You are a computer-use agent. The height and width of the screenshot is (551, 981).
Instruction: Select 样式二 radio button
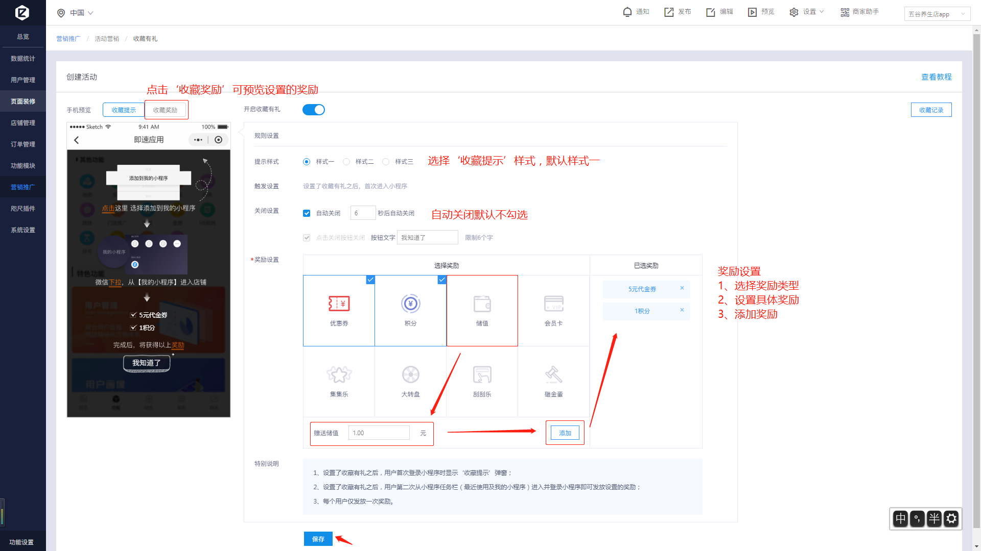[x=346, y=162]
